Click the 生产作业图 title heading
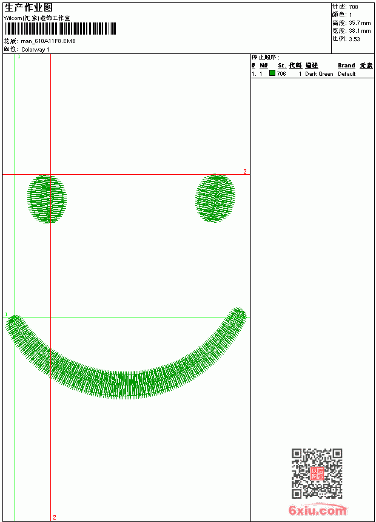 (29, 8)
